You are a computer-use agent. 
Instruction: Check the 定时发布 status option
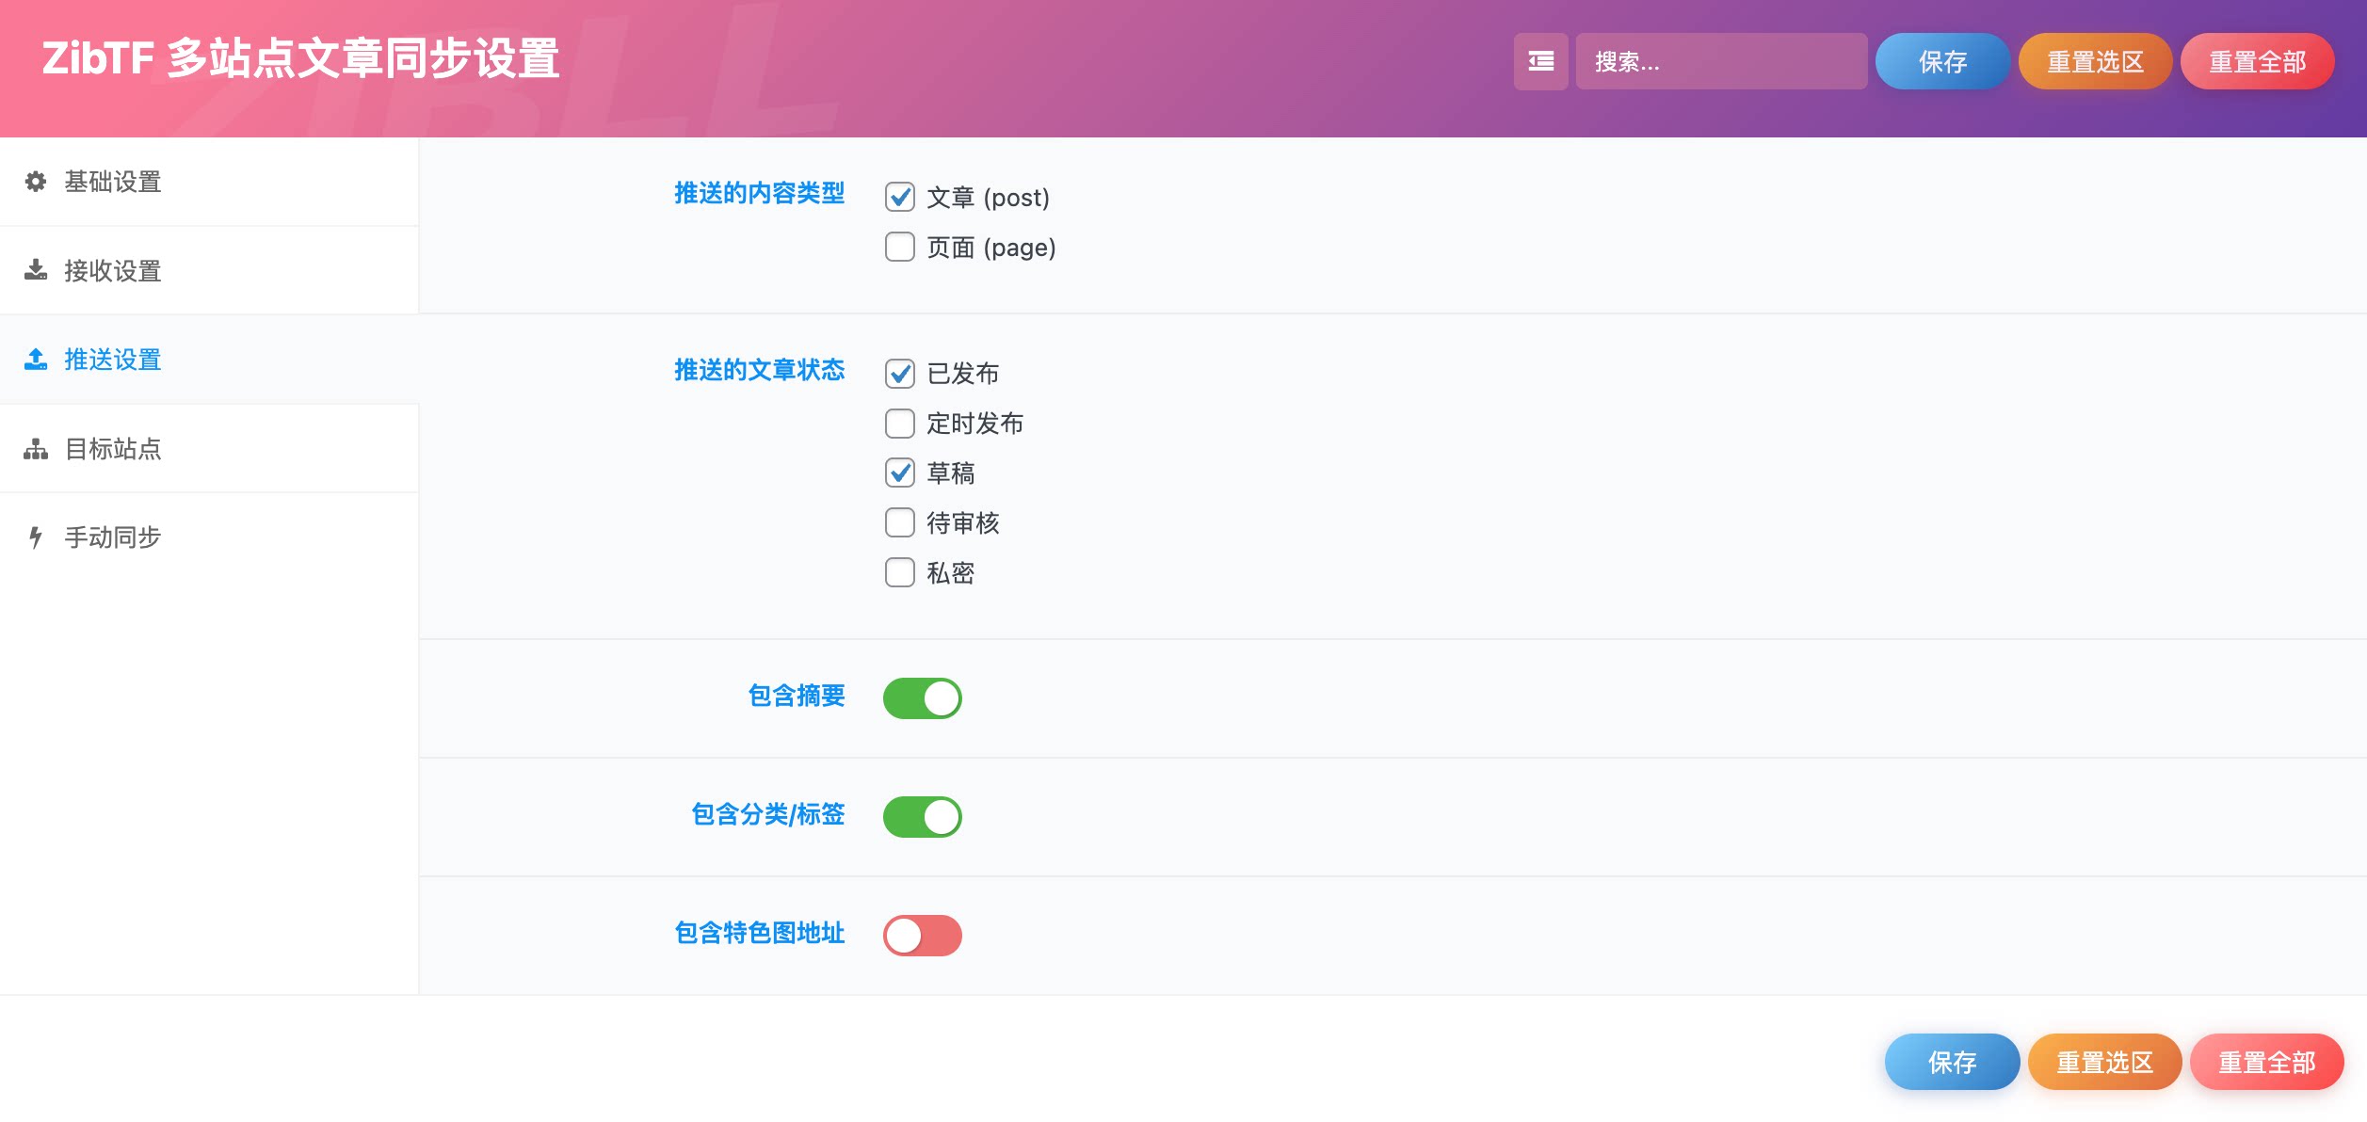coord(899,424)
